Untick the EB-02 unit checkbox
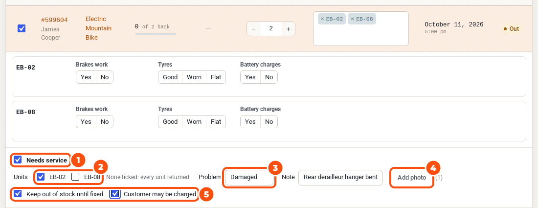 tap(41, 177)
